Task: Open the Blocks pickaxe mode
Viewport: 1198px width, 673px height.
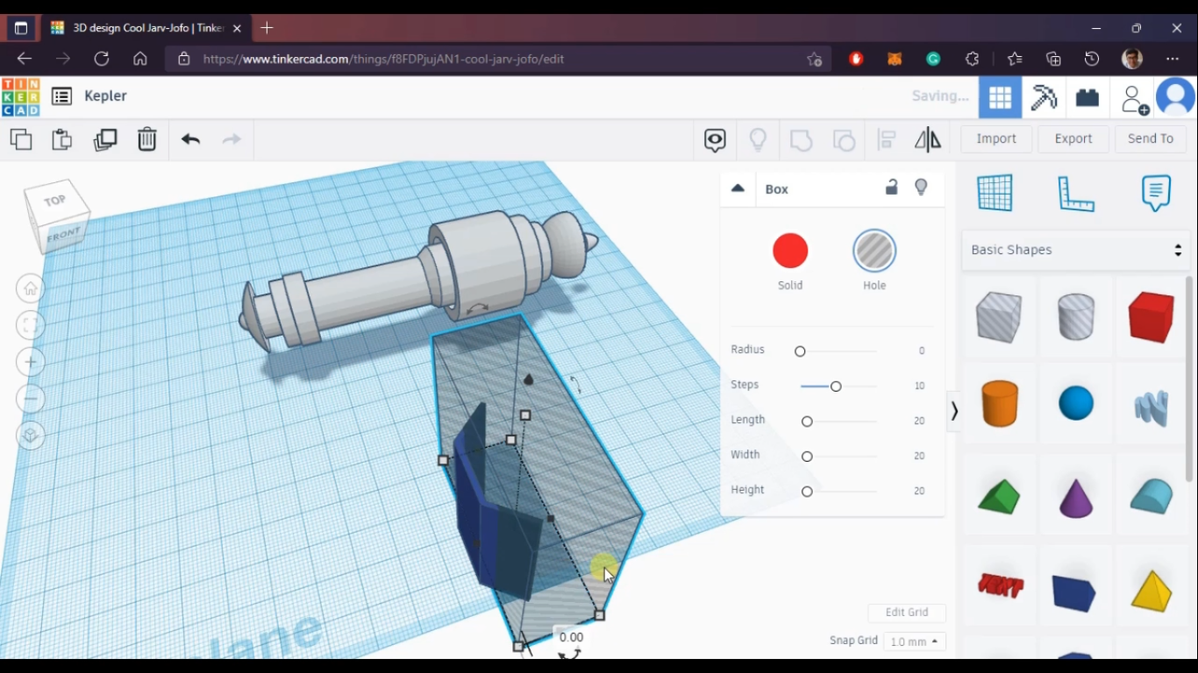Action: (x=1044, y=97)
